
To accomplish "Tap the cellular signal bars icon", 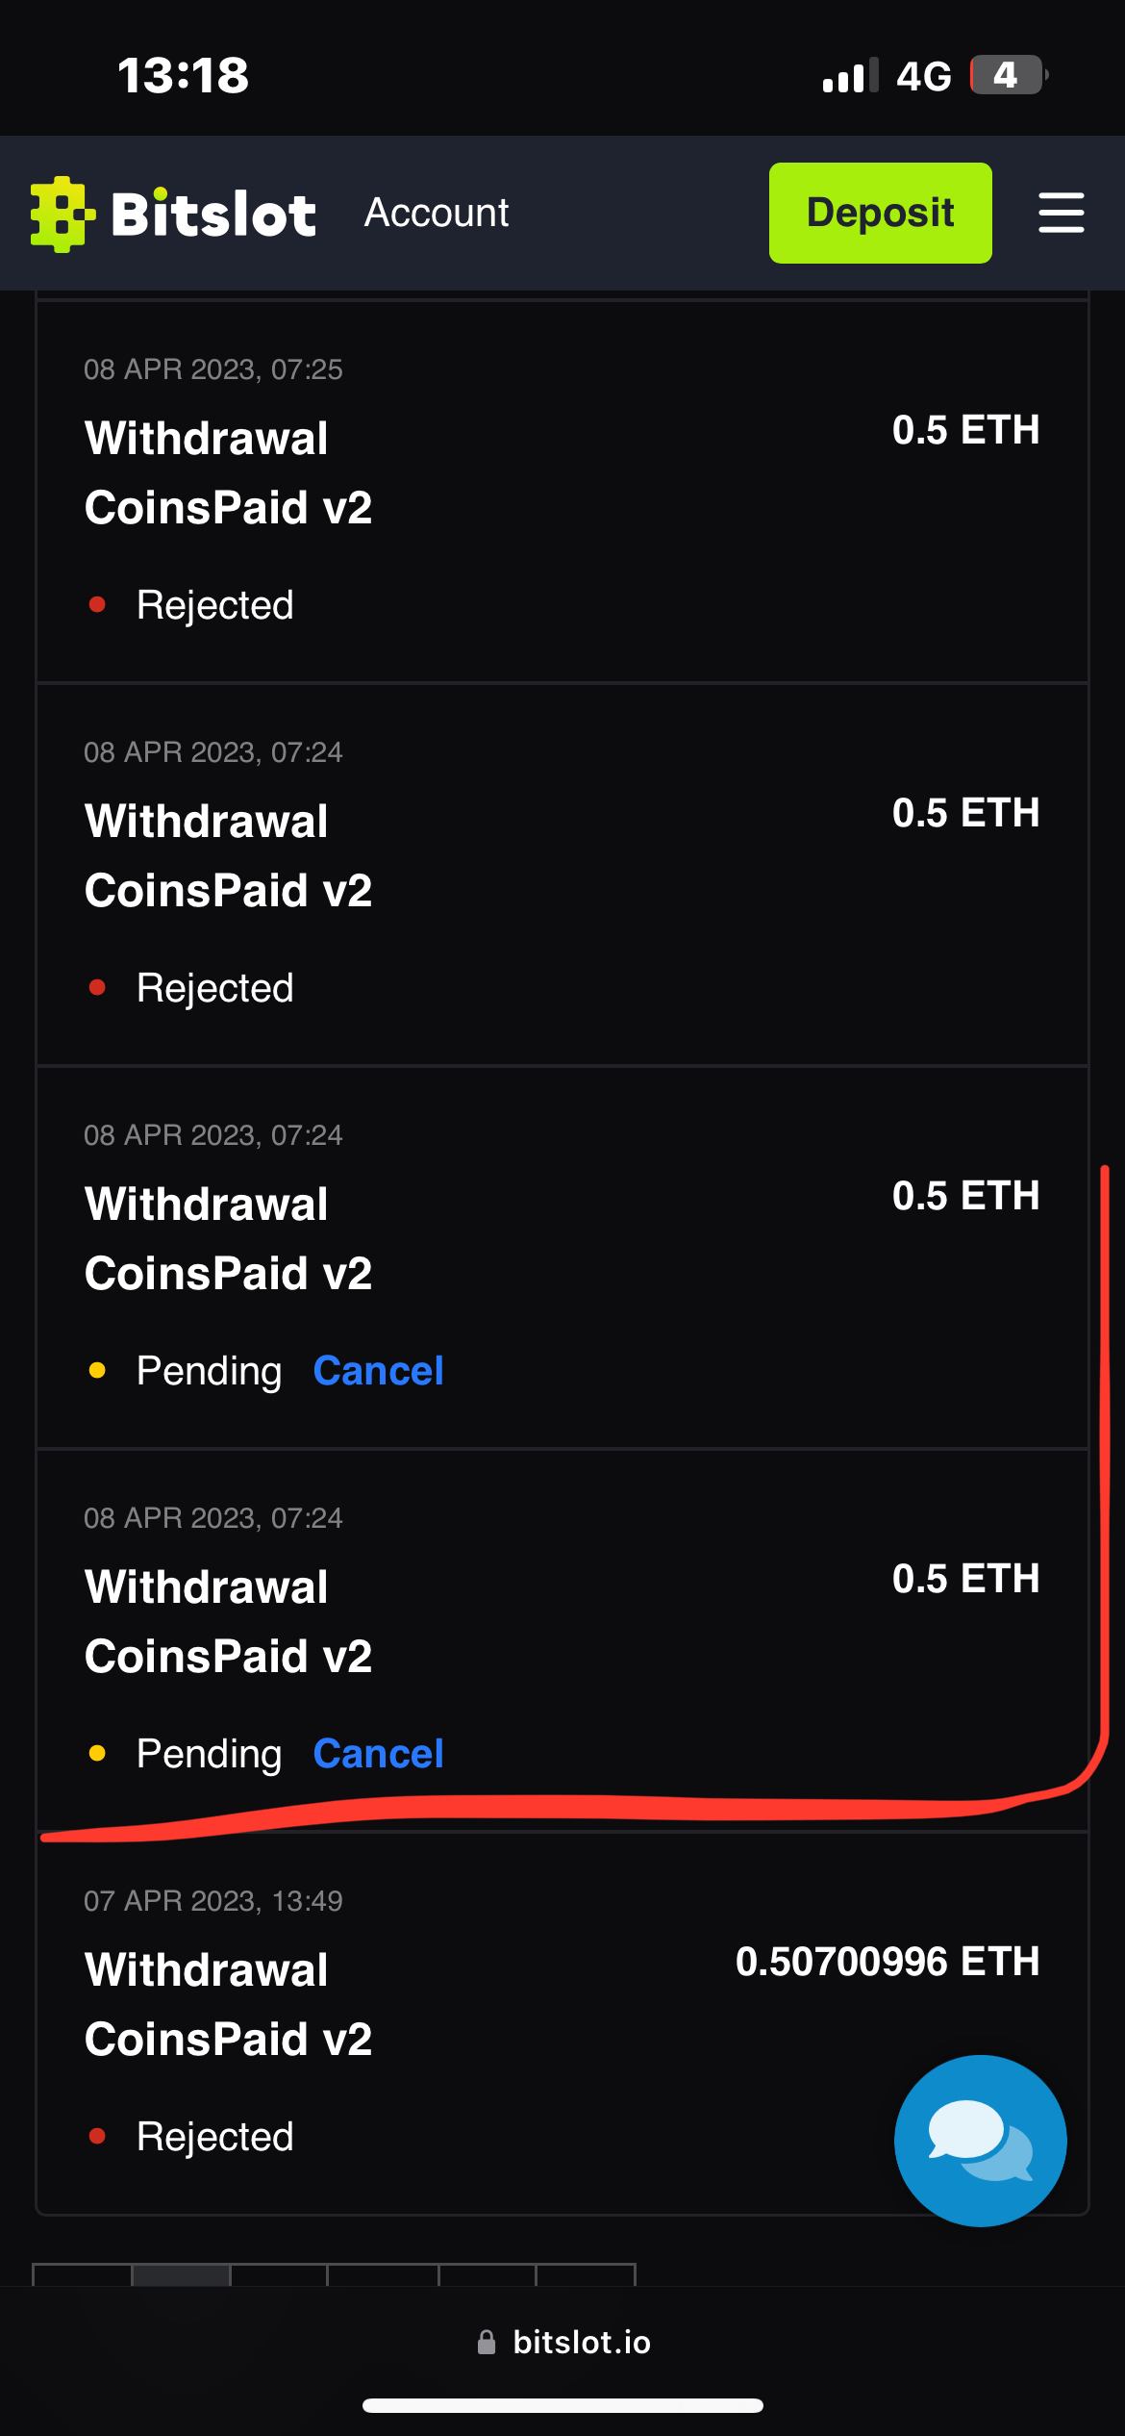I will 850,76.
